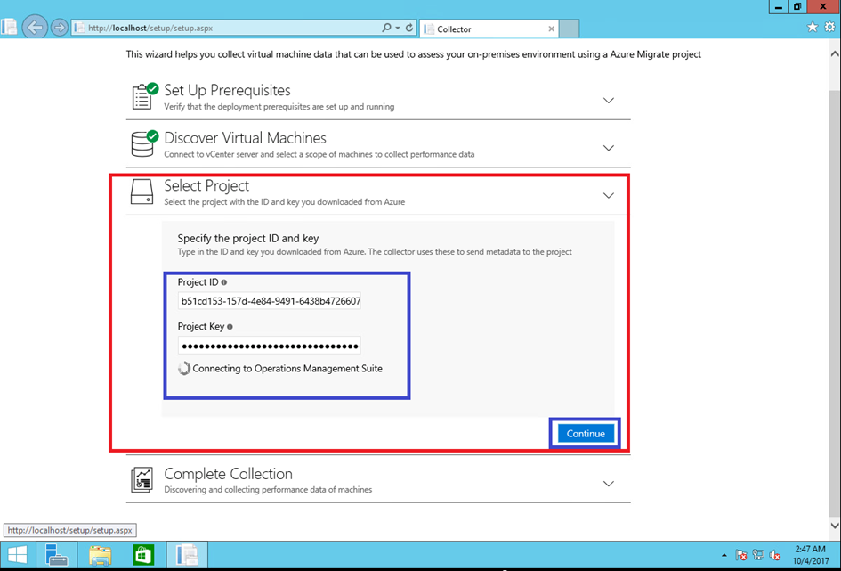Open a new tab beside Collector
The height and width of the screenshot is (571, 841).
pyautogui.click(x=569, y=29)
